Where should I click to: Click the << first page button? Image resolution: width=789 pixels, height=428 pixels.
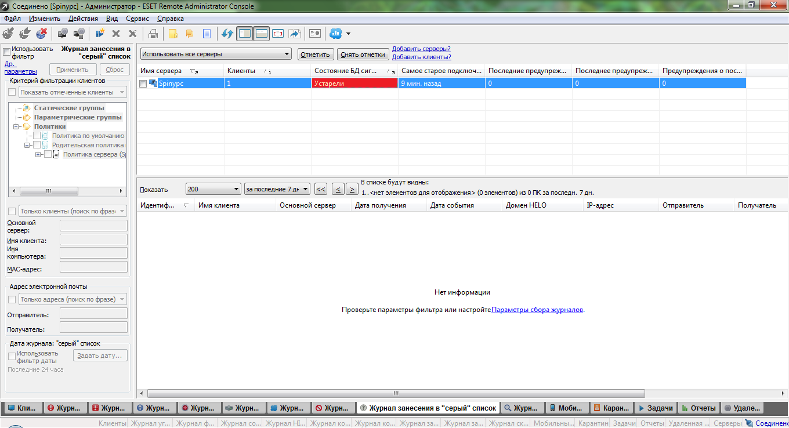click(321, 189)
